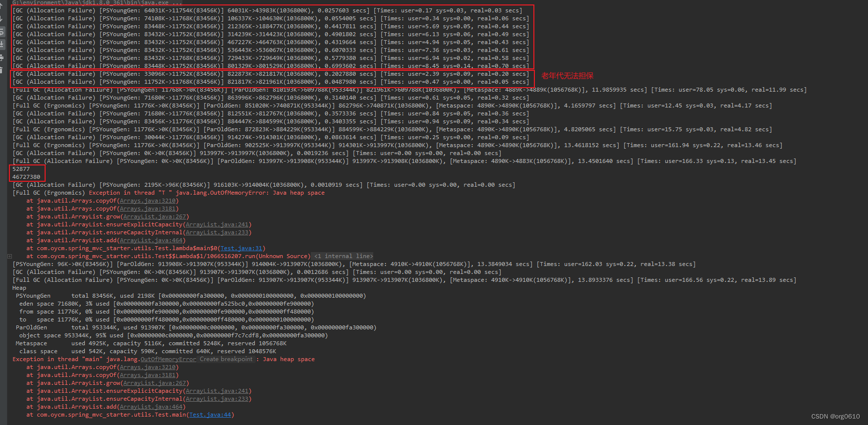Click the line starting PSYoungGen: 96K->0K
Screen dimensions: 868x425
[x=354, y=264]
